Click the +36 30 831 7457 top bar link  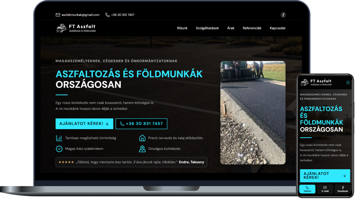click(x=123, y=15)
